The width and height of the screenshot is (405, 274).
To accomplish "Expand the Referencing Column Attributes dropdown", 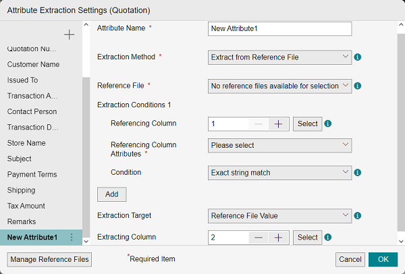I will pos(279,144).
